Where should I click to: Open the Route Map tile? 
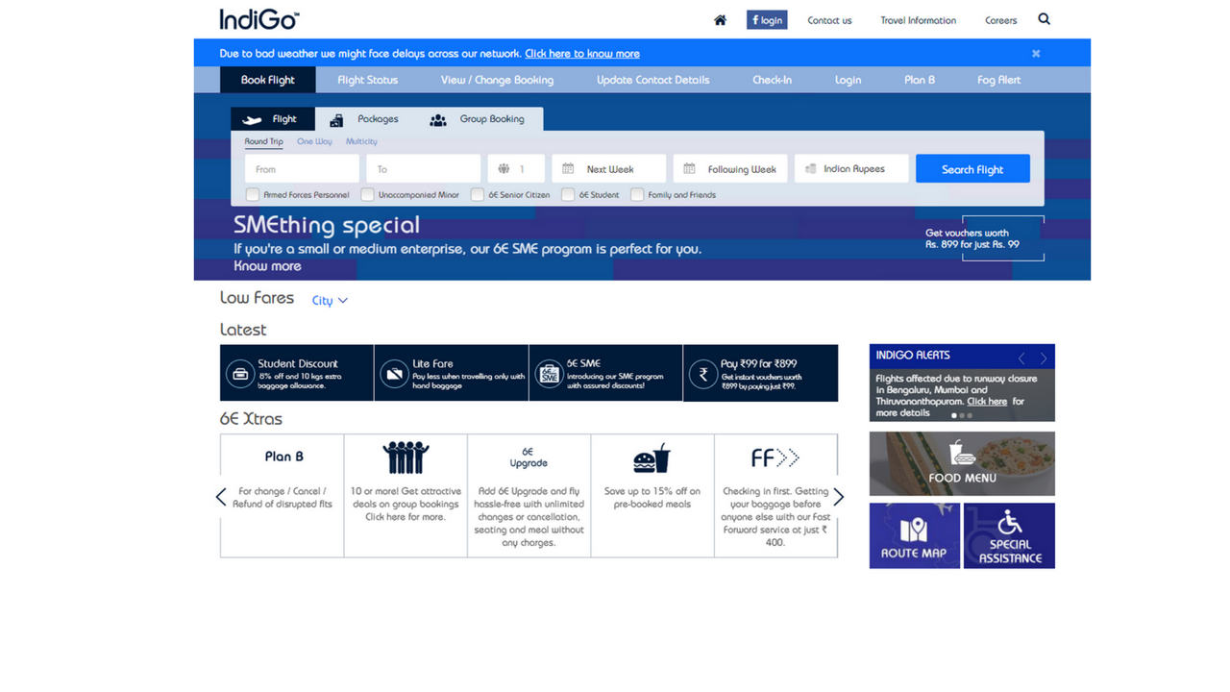(914, 535)
